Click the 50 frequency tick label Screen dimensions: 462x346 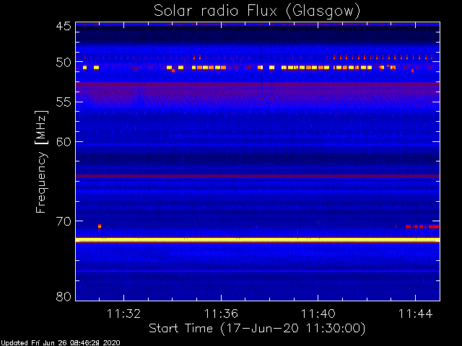coord(64,63)
